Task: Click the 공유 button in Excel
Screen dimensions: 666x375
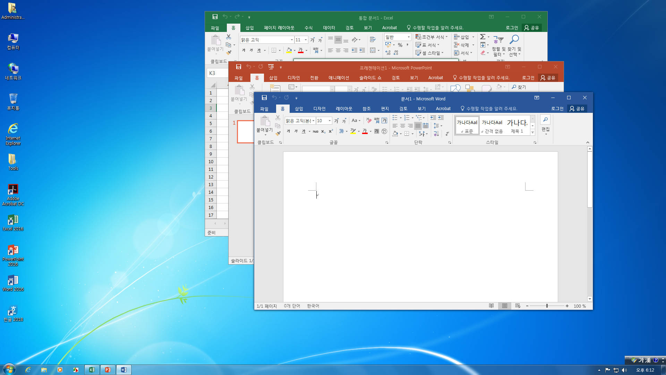Action: pos(531,28)
